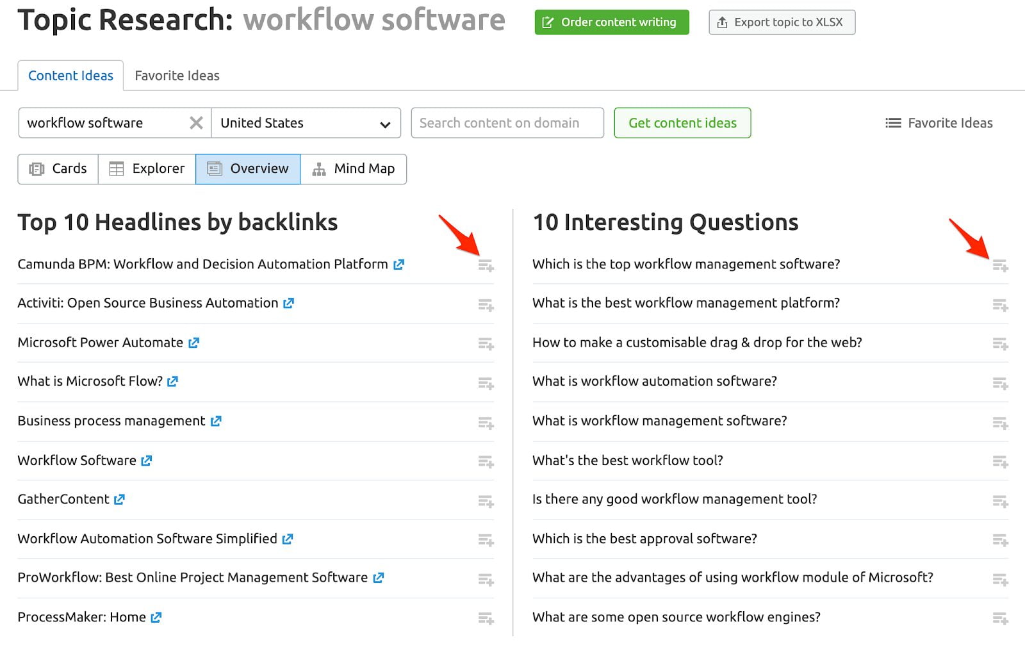Favorite 'What's the best workflow tool?'
Image resolution: width=1025 pixels, height=672 pixels.
[1001, 462]
